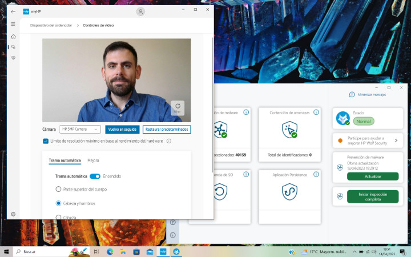Screen dimensions: 411x257
Task: Open info for malware prevention card
Action: (246, 113)
